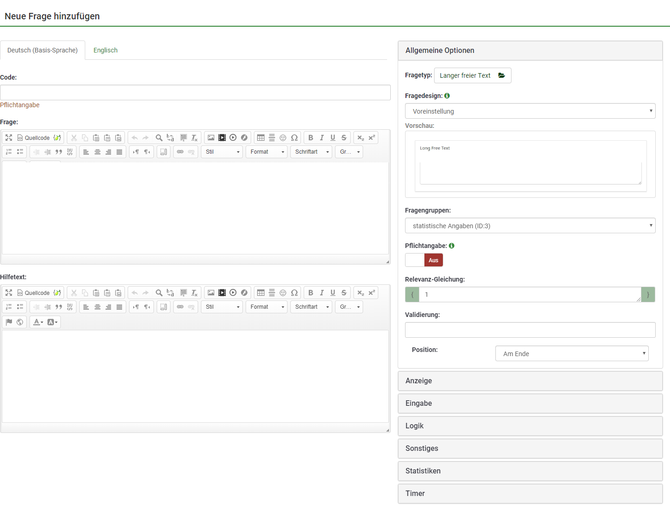
Task: Insert smiley in Frage editor
Action: 283,138
